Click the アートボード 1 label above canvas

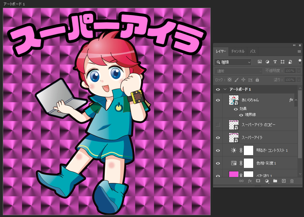tap(14, 4)
